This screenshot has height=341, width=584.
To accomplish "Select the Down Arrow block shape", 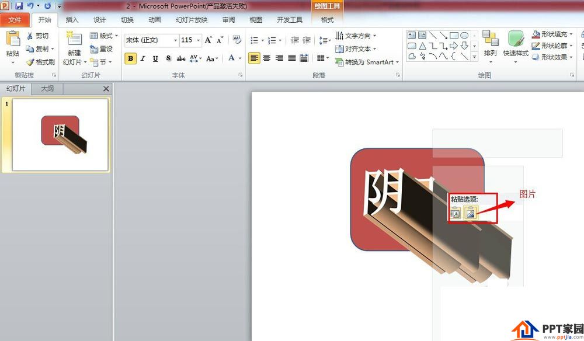I will (464, 46).
